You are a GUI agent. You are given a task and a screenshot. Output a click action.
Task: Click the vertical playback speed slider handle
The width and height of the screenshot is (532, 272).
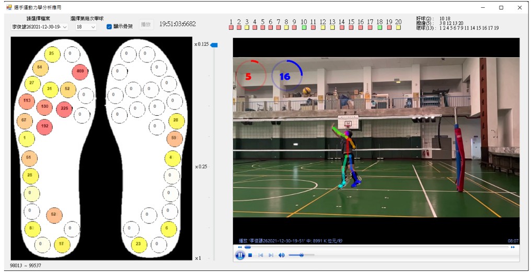pyautogui.click(x=214, y=45)
